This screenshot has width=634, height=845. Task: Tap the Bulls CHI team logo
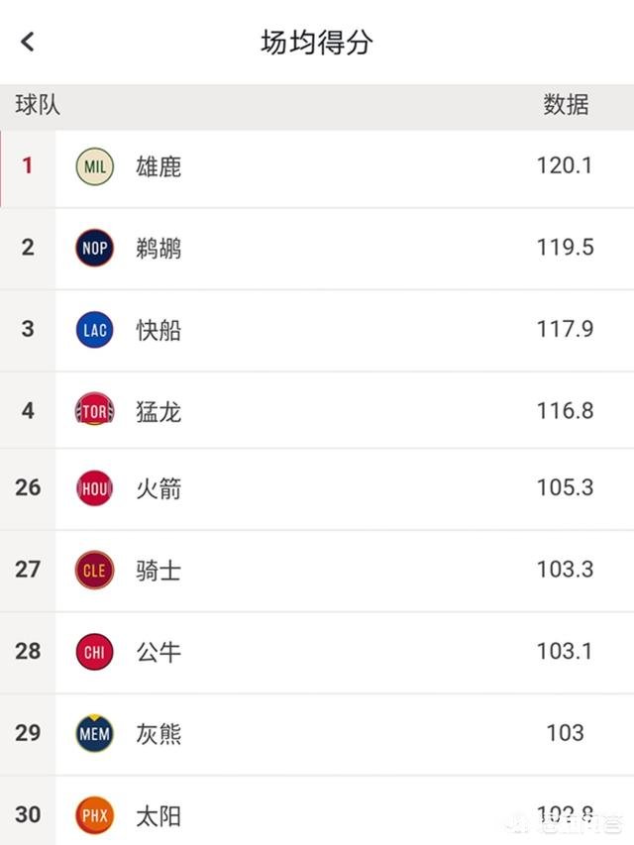tap(93, 652)
